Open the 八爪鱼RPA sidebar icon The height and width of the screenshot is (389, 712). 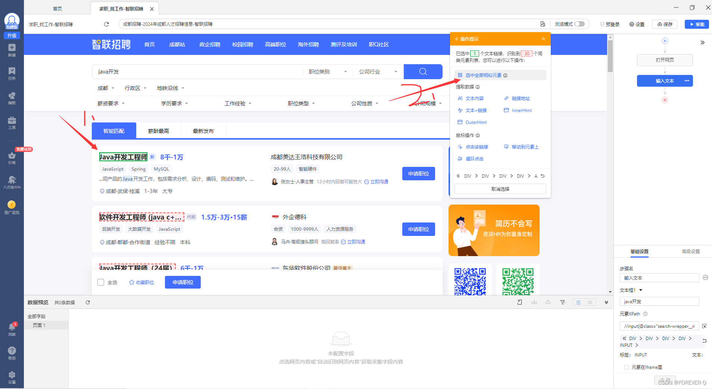[x=12, y=183]
